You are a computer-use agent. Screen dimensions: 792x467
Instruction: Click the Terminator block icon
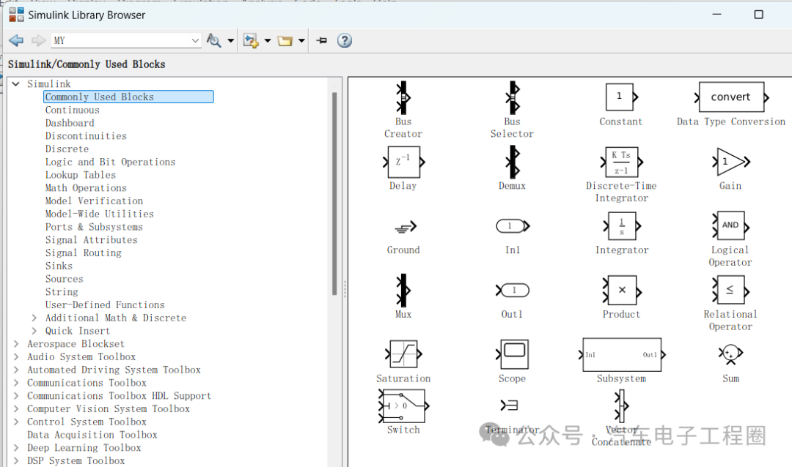(x=509, y=405)
